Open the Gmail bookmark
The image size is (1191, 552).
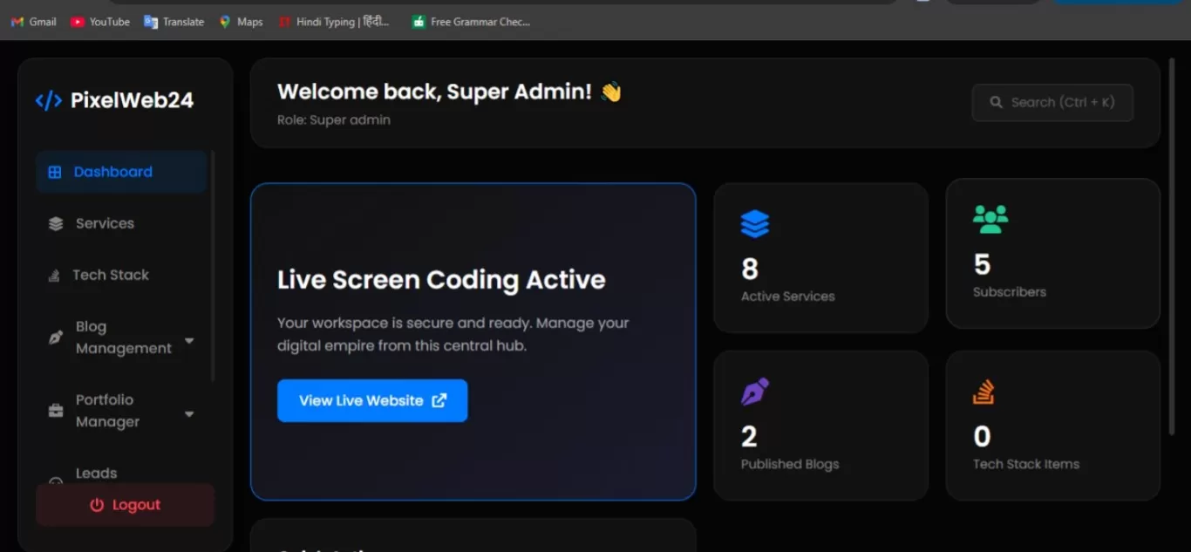point(34,22)
